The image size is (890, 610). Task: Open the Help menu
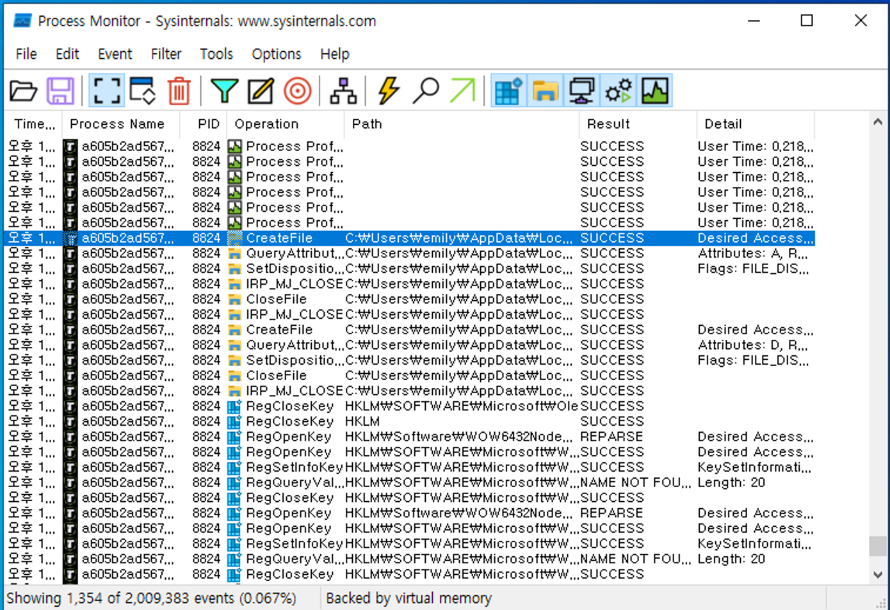tap(335, 54)
